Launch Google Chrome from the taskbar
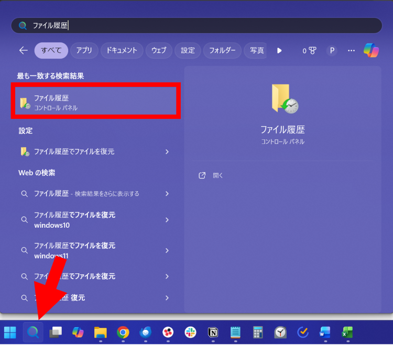This screenshot has height=356, width=393. [123, 332]
